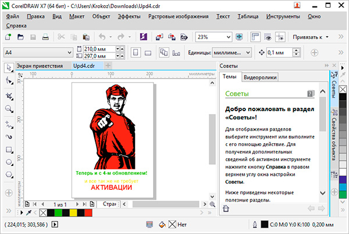Screen dimensions: 349x234
Task: Select the Pick tool
Action: point(9,68)
